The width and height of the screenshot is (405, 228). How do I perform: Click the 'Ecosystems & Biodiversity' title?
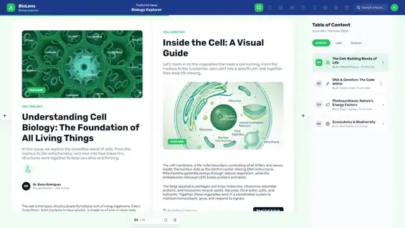pos(354,122)
